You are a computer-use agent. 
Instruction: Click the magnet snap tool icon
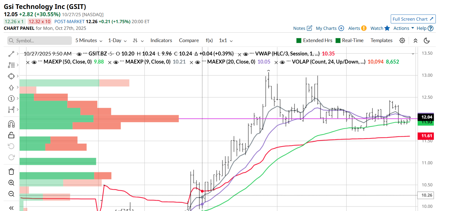click(x=11, y=124)
